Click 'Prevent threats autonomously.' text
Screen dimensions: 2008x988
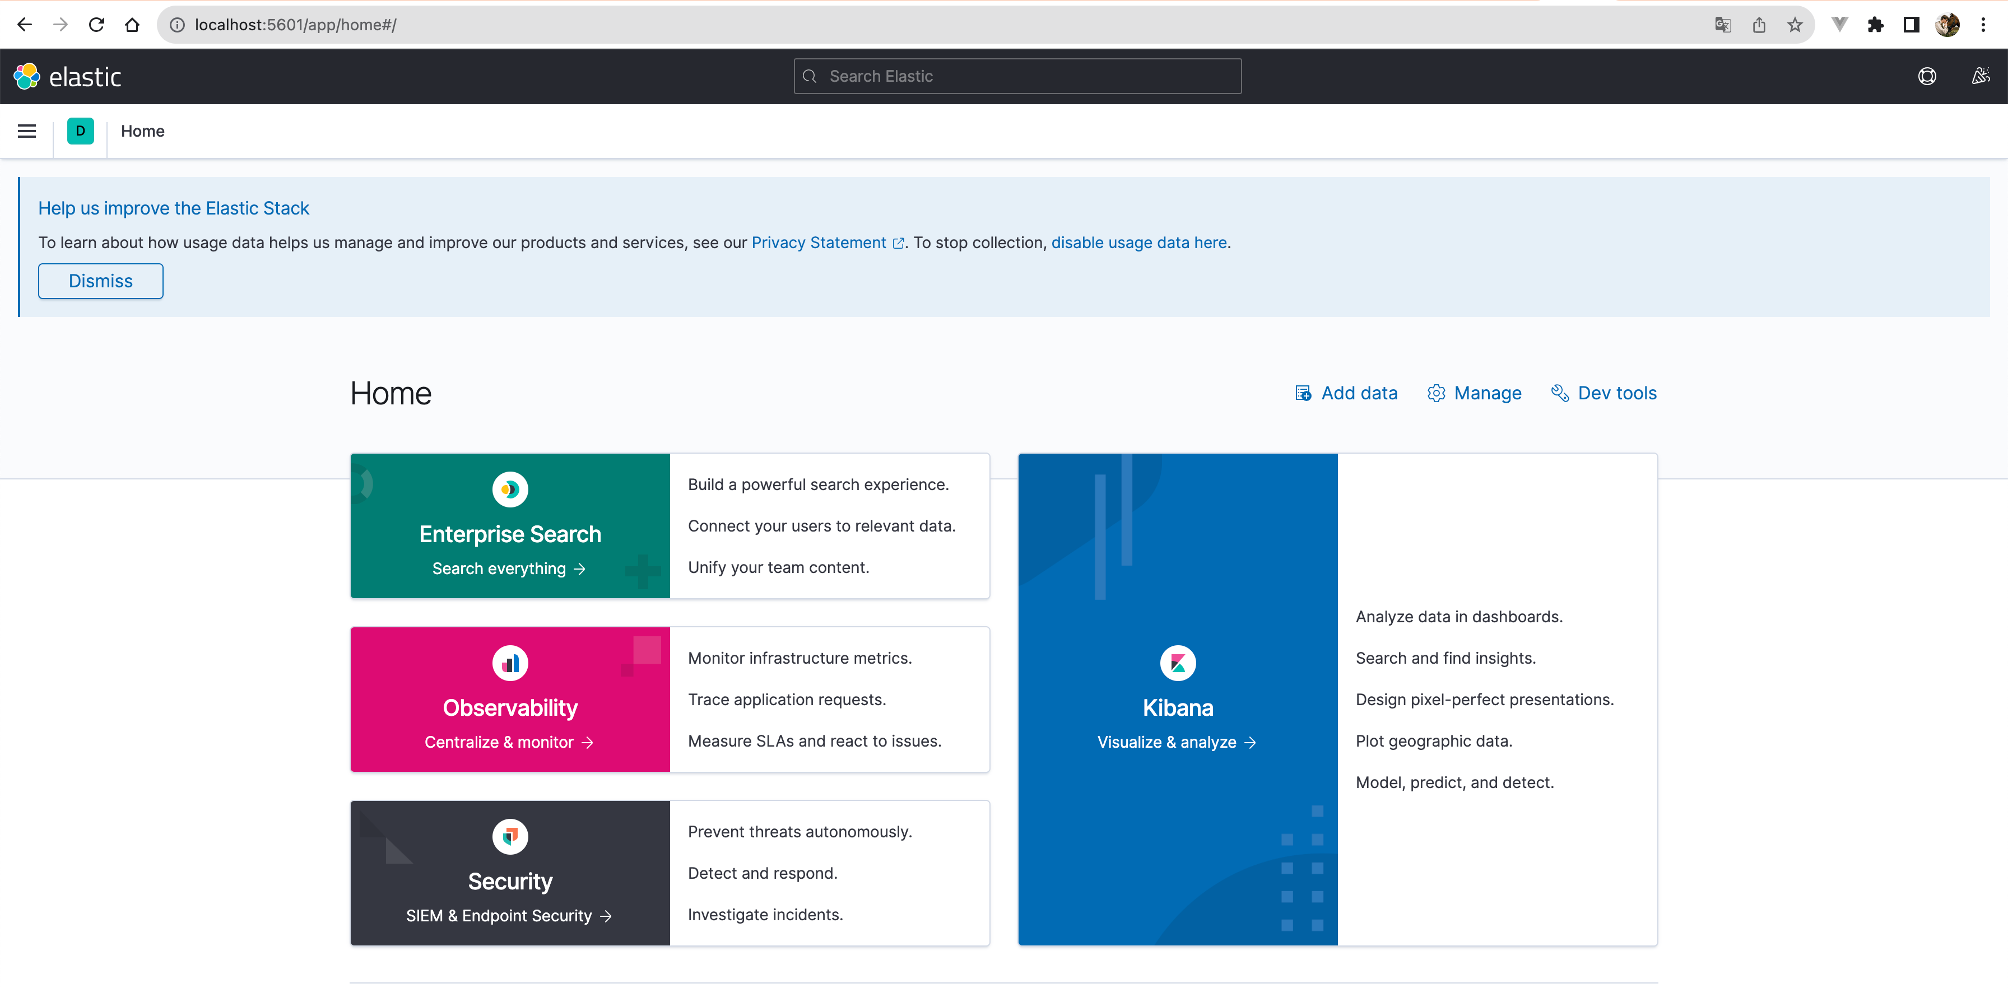[x=800, y=832]
